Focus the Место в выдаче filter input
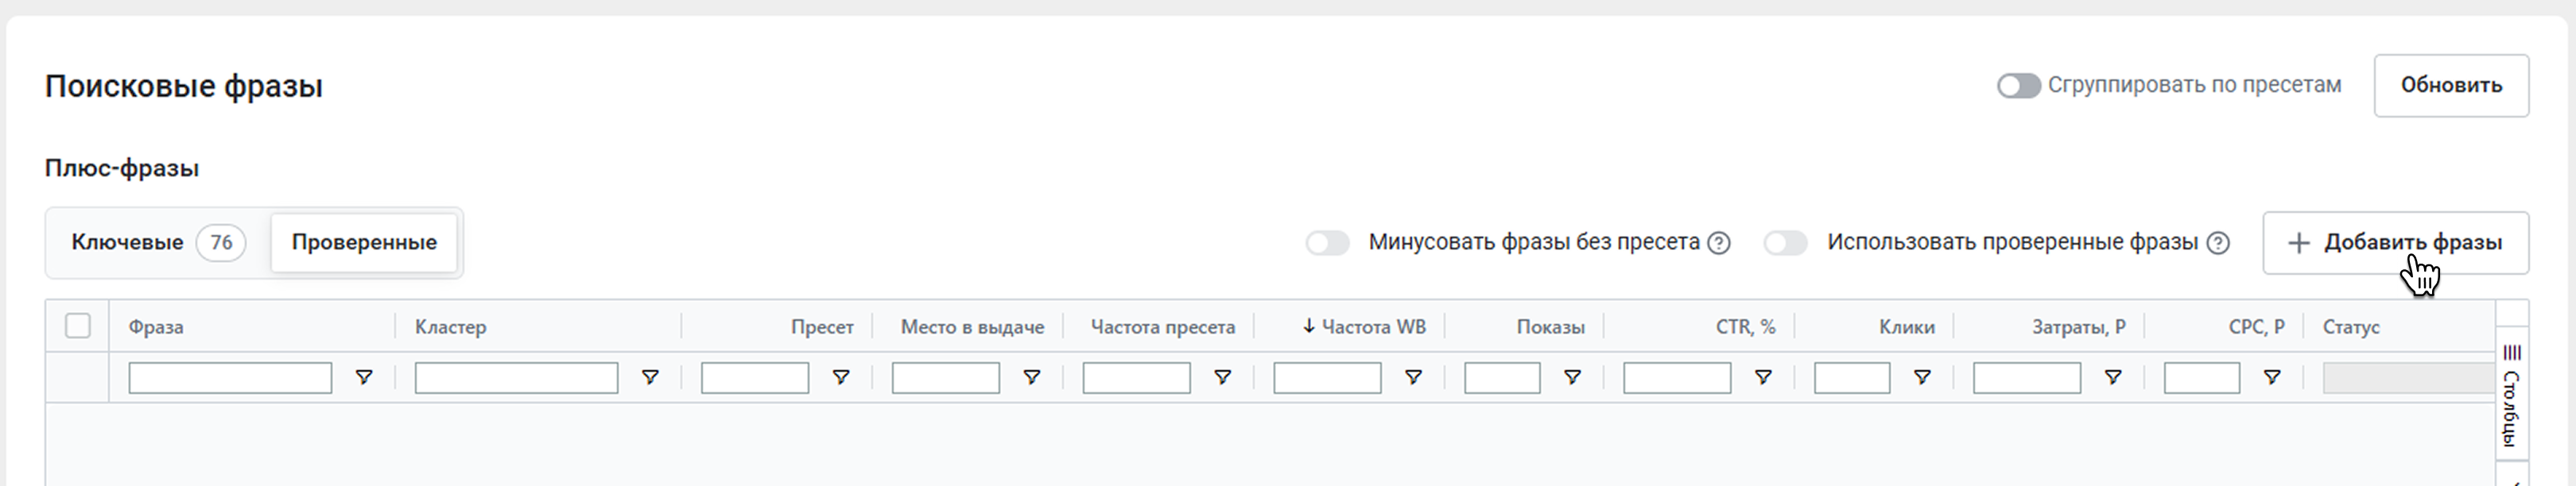 pos(946,378)
